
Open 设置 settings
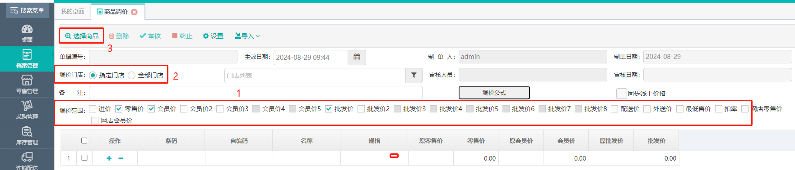213,36
